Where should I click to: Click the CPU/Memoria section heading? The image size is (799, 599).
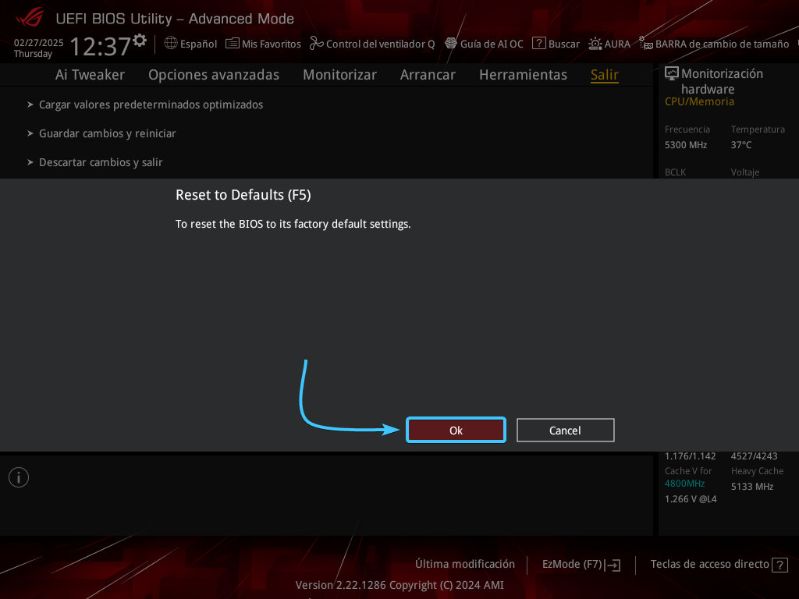point(699,101)
